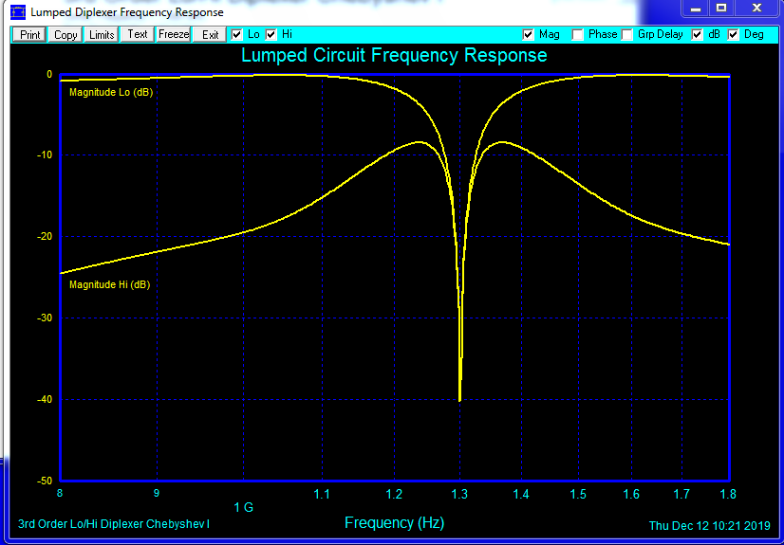Uncheck the Hi response checkbox

point(271,34)
